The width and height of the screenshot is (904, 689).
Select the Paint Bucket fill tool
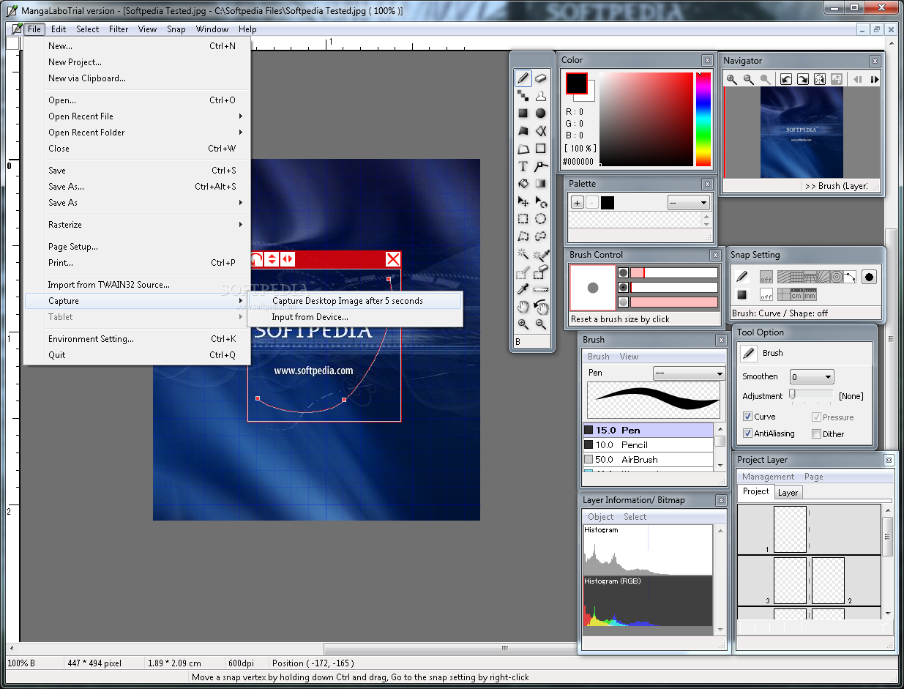click(523, 184)
